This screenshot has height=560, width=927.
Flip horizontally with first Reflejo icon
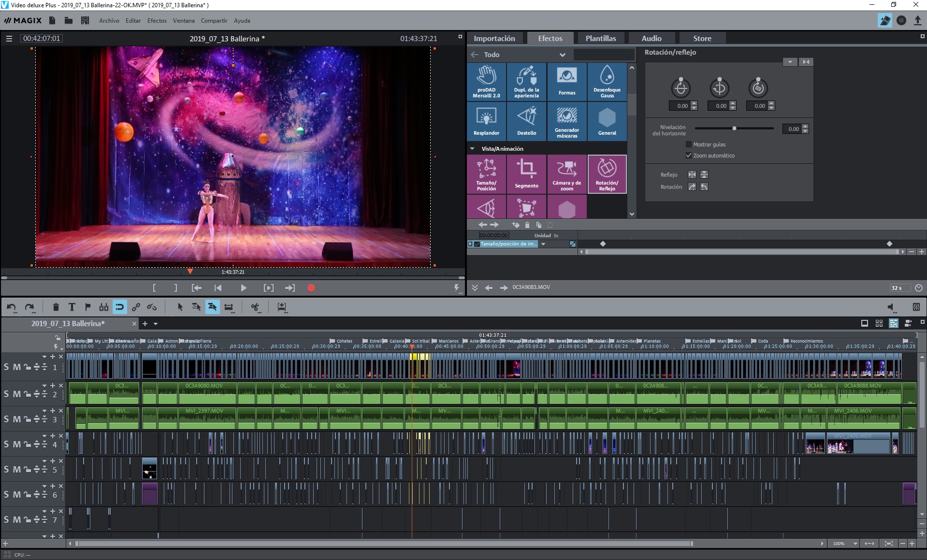click(692, 174)
